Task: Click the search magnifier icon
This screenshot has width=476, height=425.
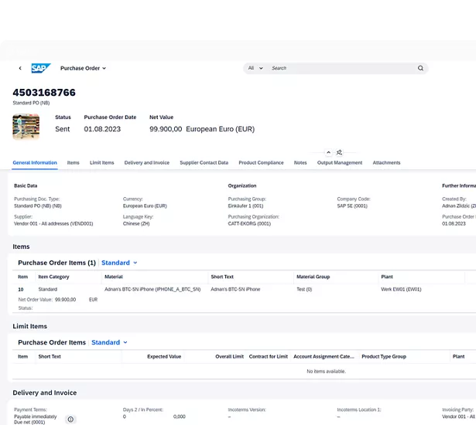Action: pyautogui.click(x=421, y=68)
